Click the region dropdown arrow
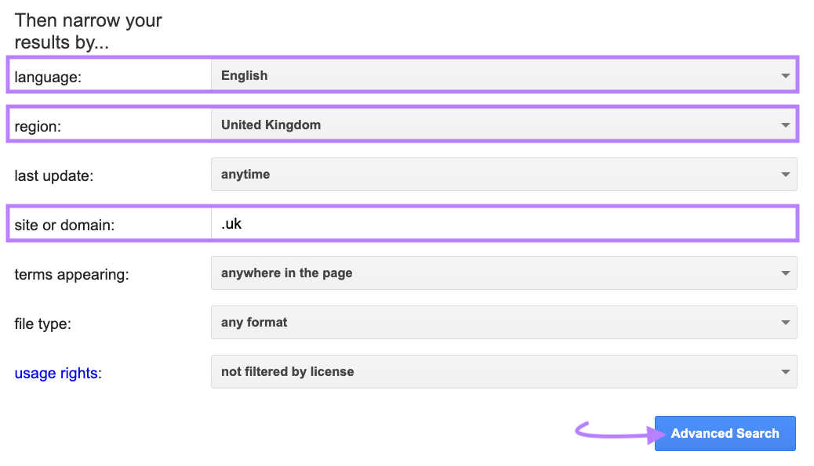 click(x=785, y=125)
